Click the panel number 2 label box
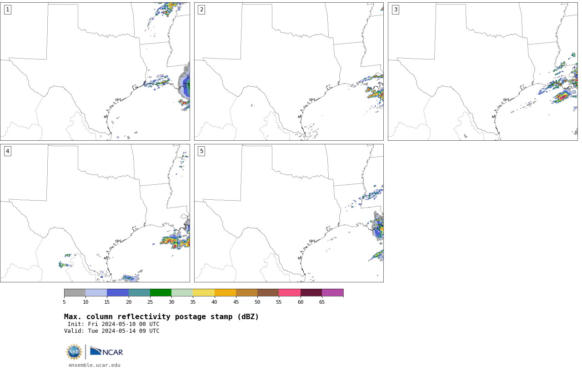The height and width of the screenshot is (370, 582). [201, 10]
